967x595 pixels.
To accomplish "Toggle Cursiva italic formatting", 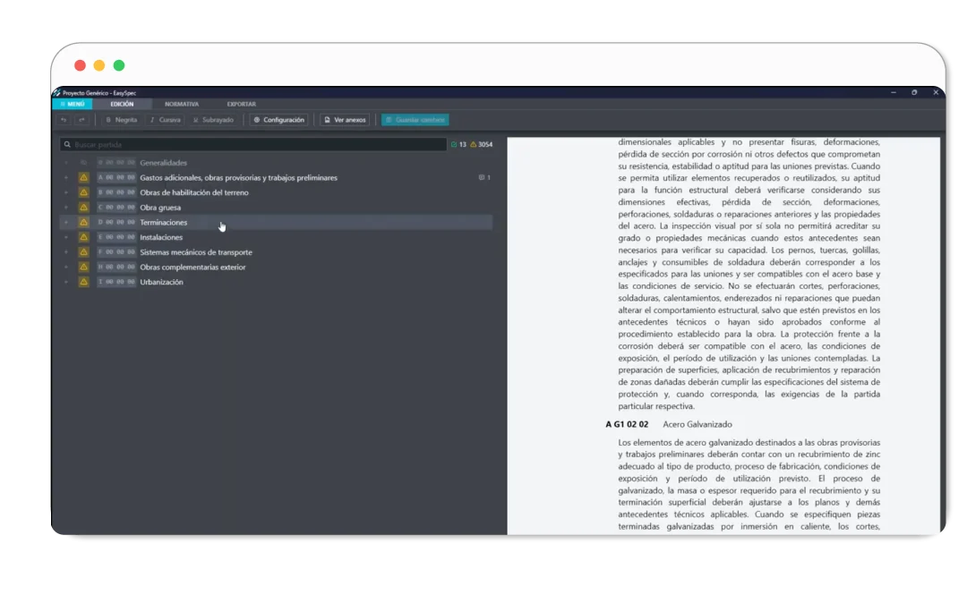I will 166,120.
